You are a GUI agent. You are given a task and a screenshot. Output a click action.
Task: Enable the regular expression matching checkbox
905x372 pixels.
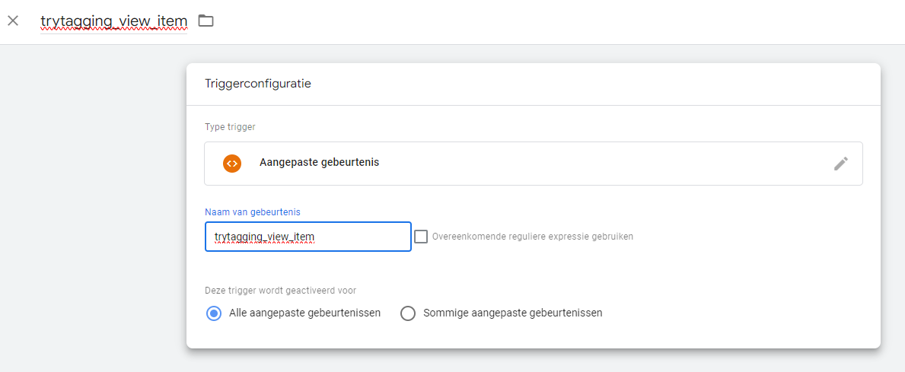click(x=421, y=237)
